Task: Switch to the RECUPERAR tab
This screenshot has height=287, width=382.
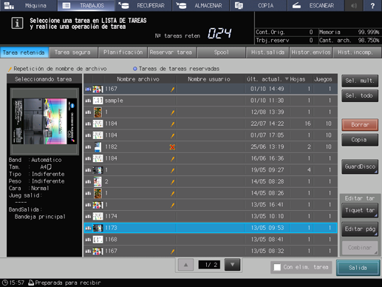Action: click(143, 5)
